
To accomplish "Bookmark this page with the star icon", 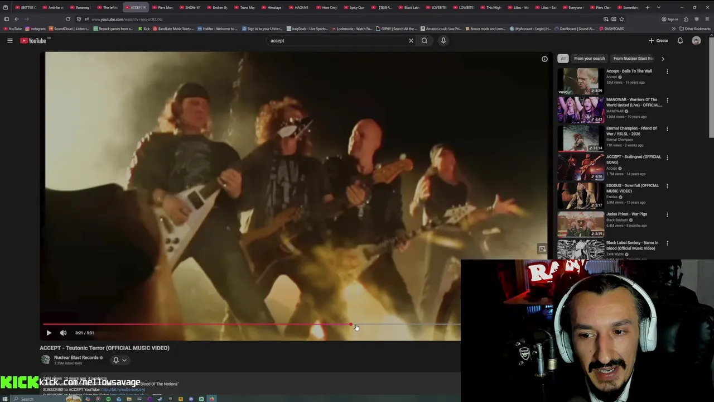I will point(621,19).
